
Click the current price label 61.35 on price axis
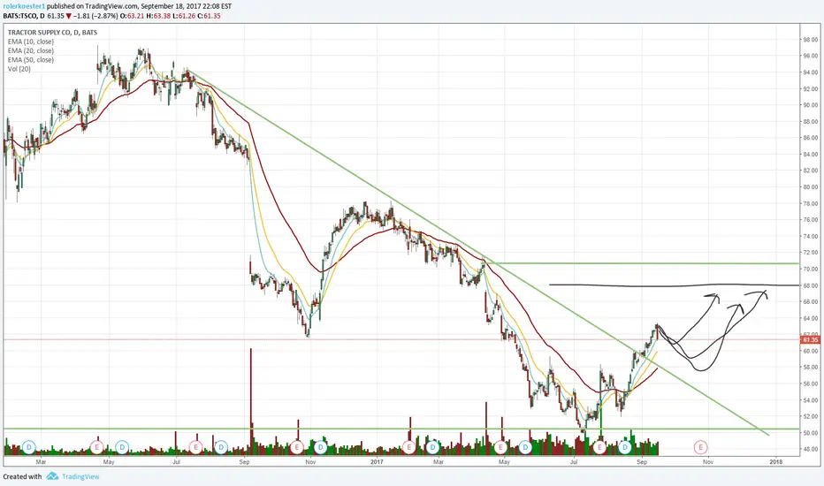point(810,340)
